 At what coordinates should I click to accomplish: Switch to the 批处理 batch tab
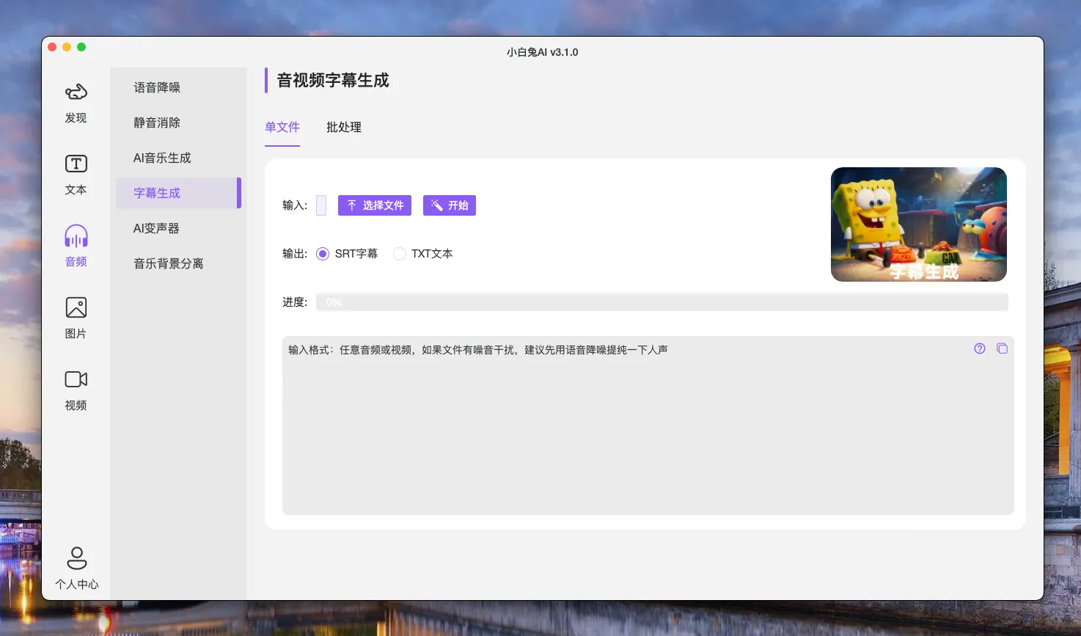(344, 127)
